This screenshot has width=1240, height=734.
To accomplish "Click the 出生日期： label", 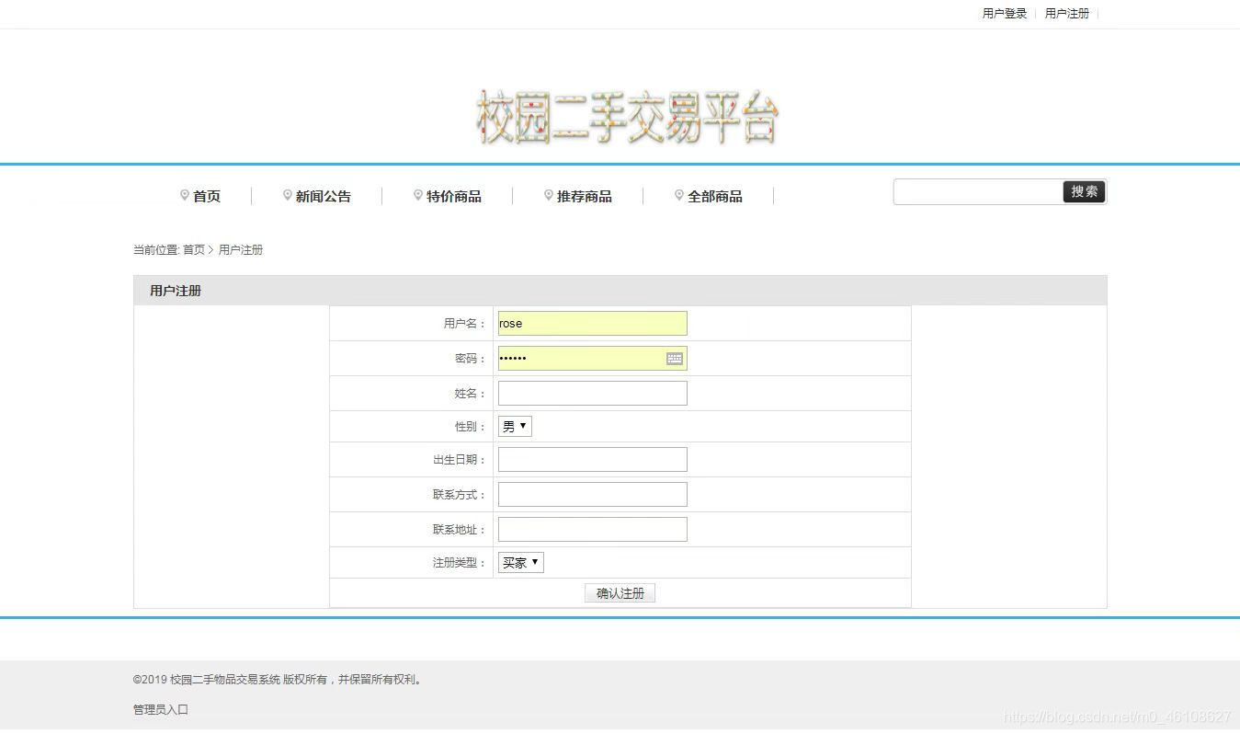I will (x=460, y=460).
